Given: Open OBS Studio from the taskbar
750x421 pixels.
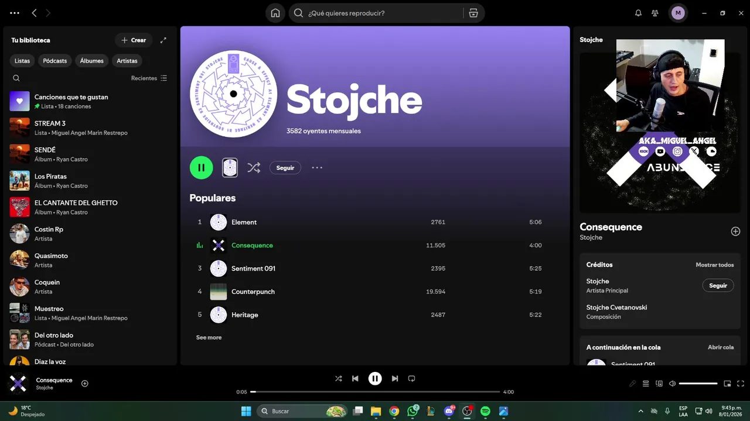Looking at the screenshot, I should [x=467, y=411].
